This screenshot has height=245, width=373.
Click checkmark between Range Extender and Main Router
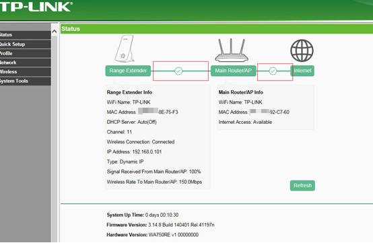(x=178, y=71)
